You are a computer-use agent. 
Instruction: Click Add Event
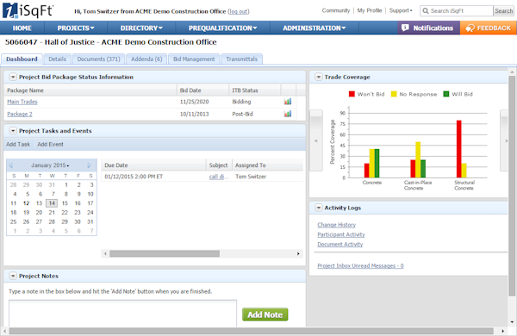[50, 144]
